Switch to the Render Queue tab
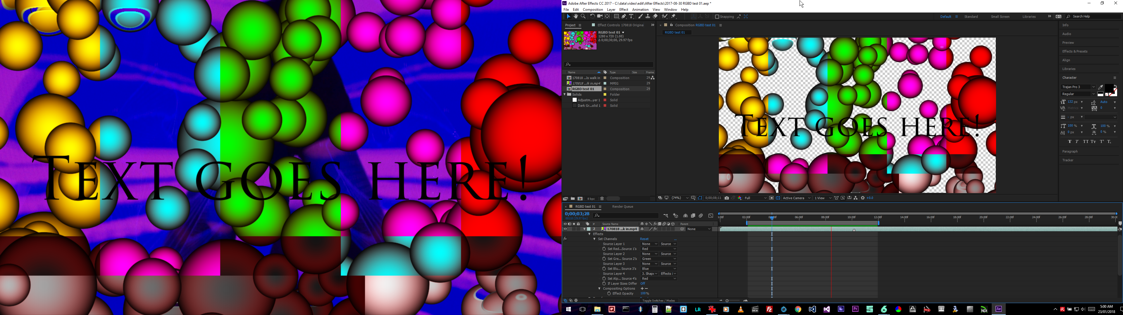The image size is (1123, 315). (x=623, y=207)
